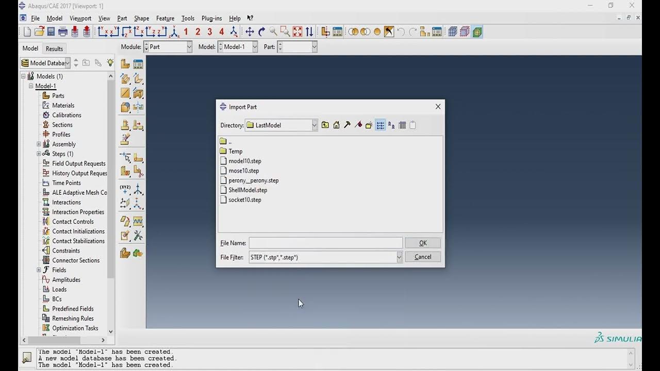Open the File menu
The width and height of the screenshot is (660, 371).
35,19
